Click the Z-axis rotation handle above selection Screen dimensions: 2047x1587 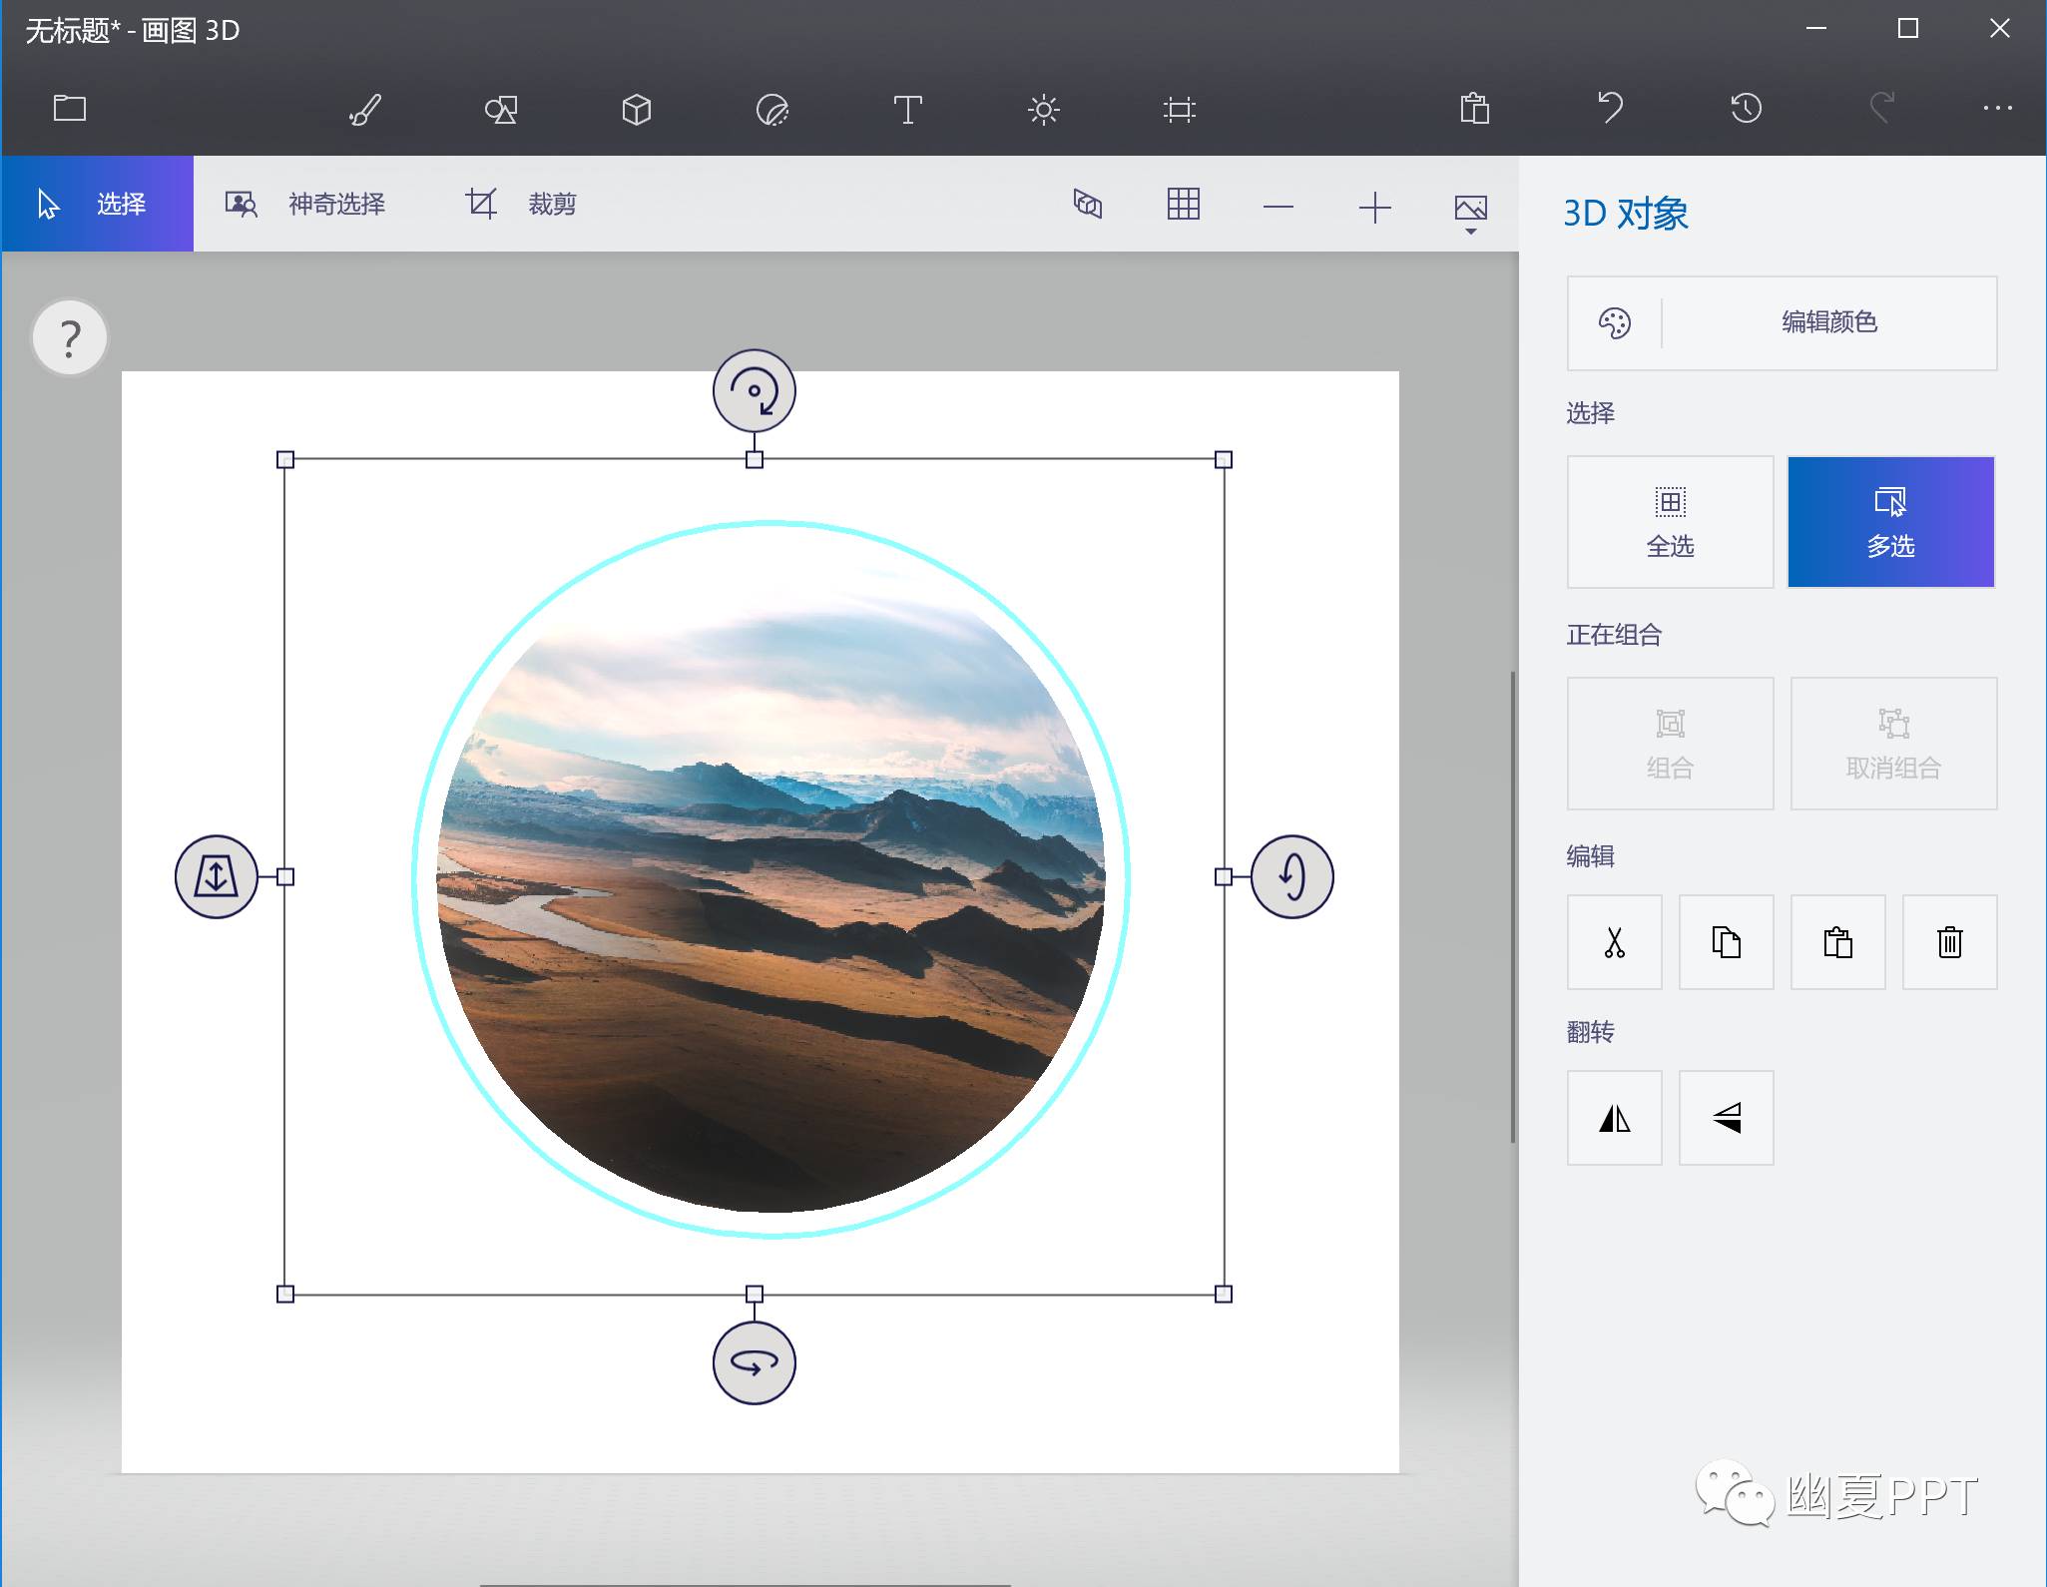(754, 391)
